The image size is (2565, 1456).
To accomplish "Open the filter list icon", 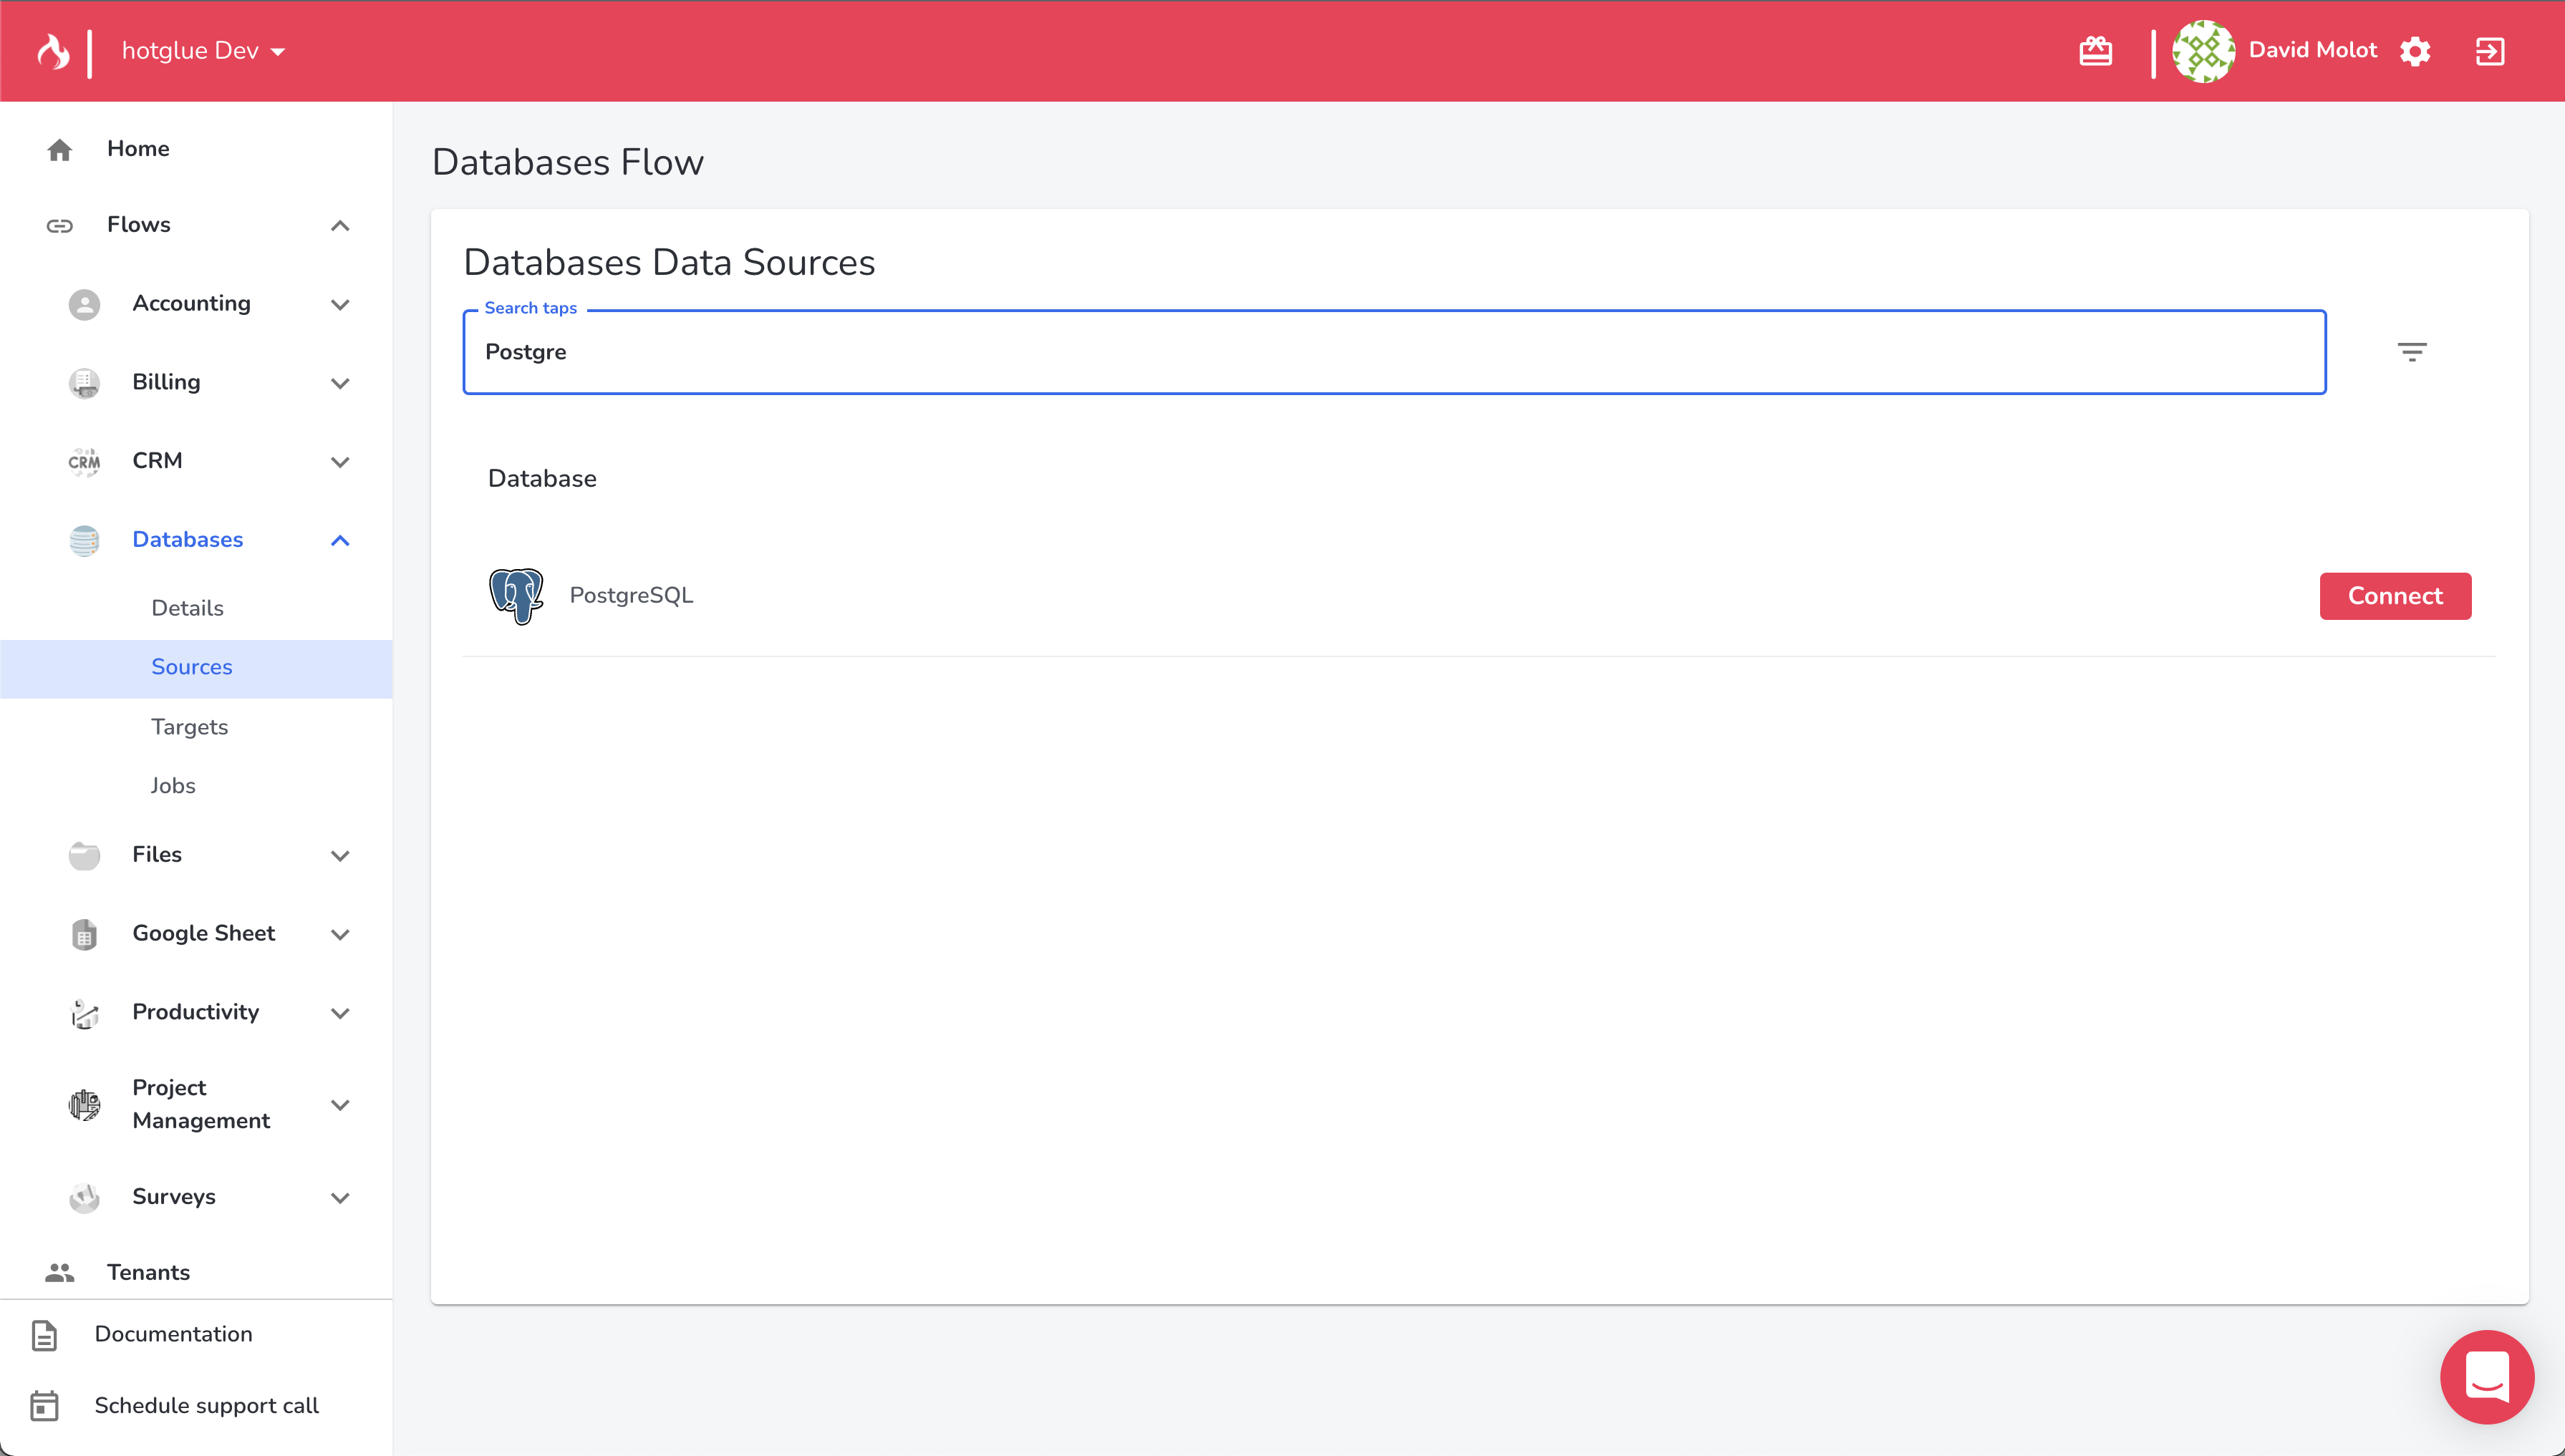I will 2412,352.
